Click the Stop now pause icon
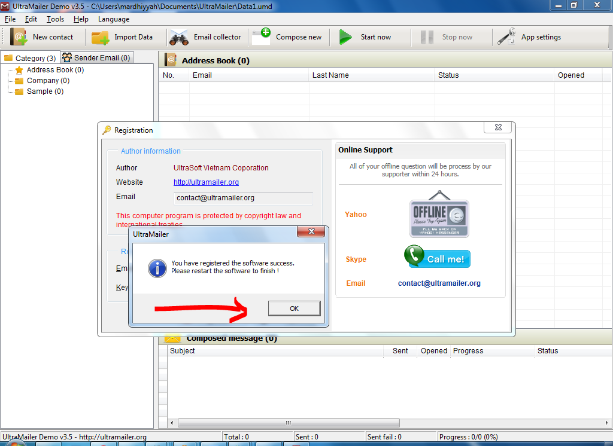The image size is (613, 446). pos(427,37)
